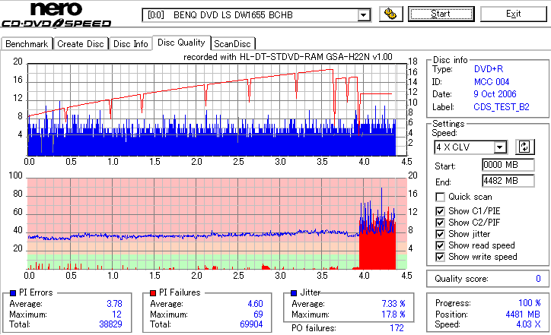Select the Disc Quality tab
Image resolution: width=551 pixels, height=335 pixels.
point(181,43)
